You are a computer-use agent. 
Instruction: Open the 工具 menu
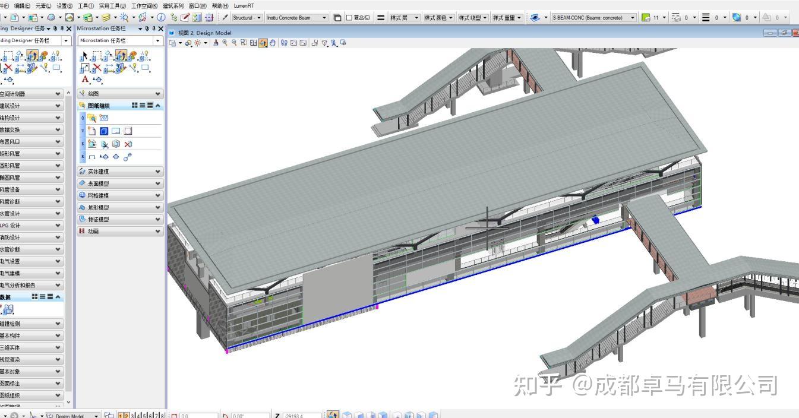click(87, 5)
